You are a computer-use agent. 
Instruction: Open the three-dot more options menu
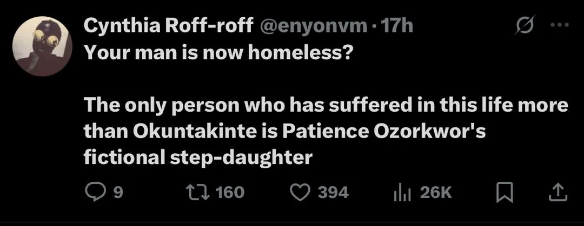click(559, 25)
